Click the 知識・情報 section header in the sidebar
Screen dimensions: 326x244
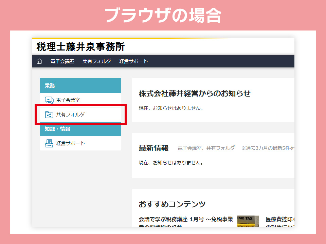pyautogui.click(x=57, y=129)
